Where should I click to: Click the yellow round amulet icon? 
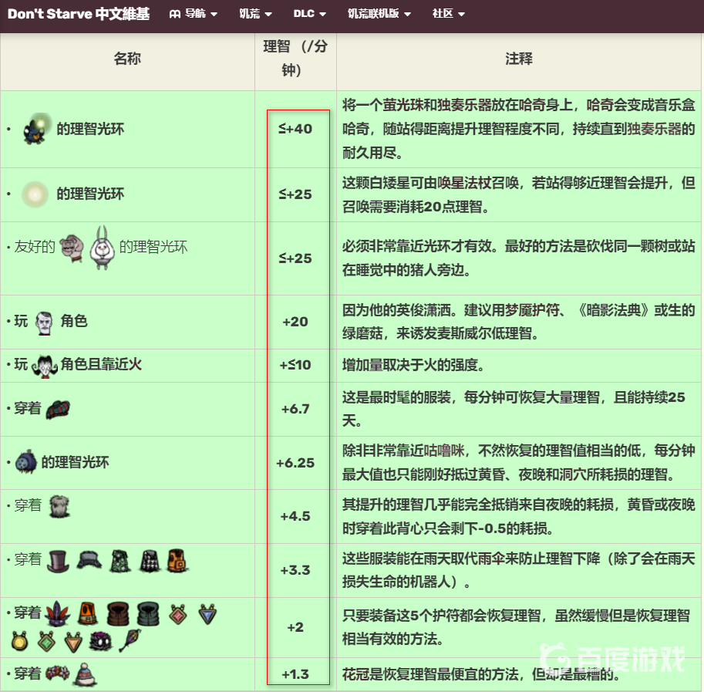[19, 641]
